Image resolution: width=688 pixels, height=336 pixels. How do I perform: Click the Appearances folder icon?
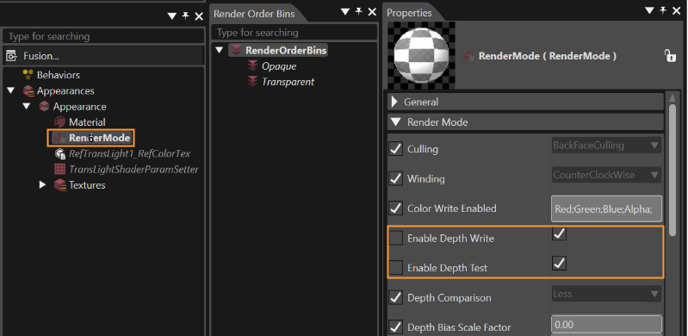pos(28,91)
